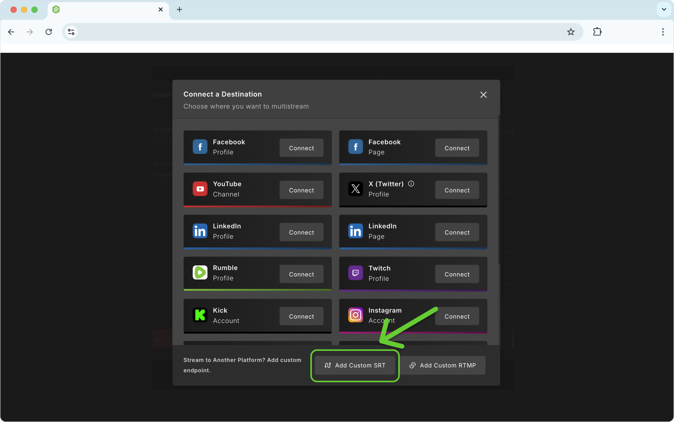Viewport: 674px width, 422px height.
Task: Open site information controls in address bar
Action: pyautogui.click(x=71, y=32)
